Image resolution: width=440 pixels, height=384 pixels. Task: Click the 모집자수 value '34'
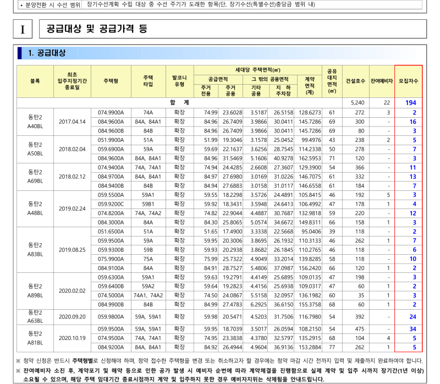coord(413,329)
